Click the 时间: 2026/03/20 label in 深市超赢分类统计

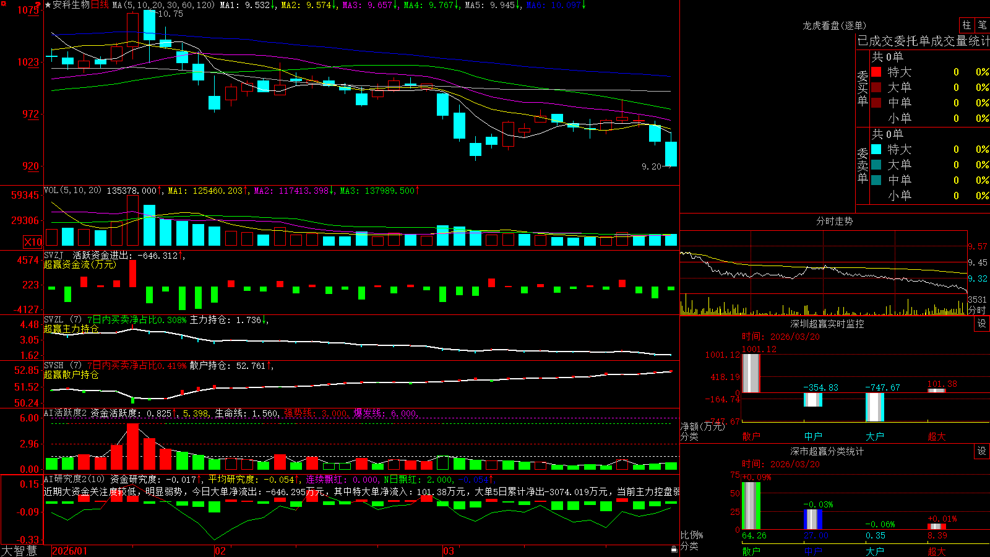(781, 464)
